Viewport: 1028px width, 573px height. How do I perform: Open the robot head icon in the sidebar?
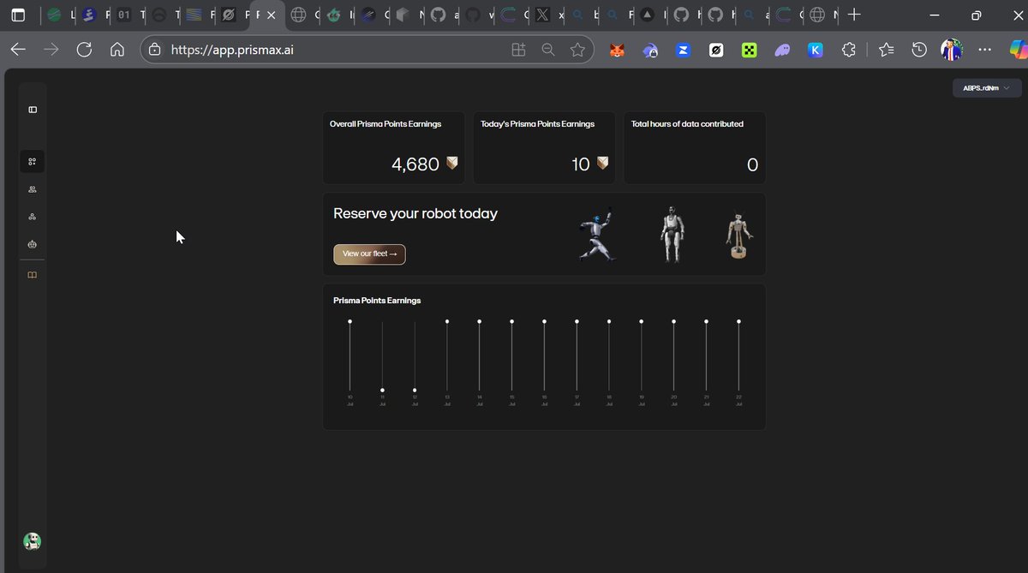(x=32, y=244)
